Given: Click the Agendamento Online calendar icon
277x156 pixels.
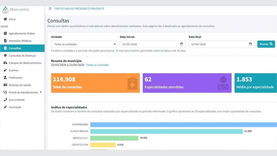Looking at the screenshot, I should (x=5, y=33).
